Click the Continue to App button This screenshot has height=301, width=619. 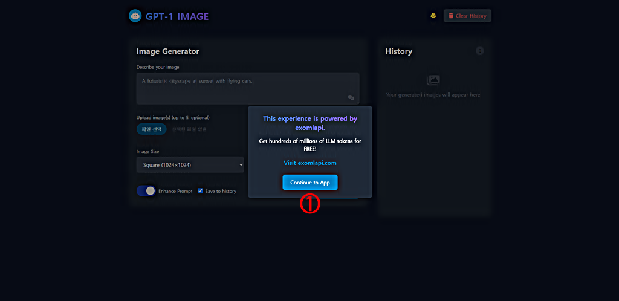pyautogui.click(x=310, y=183)
